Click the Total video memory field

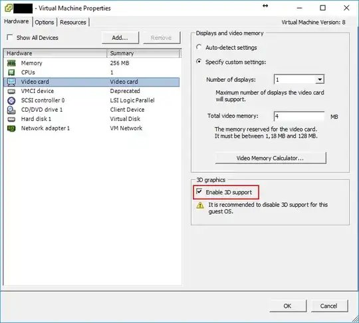coord(299,116)
